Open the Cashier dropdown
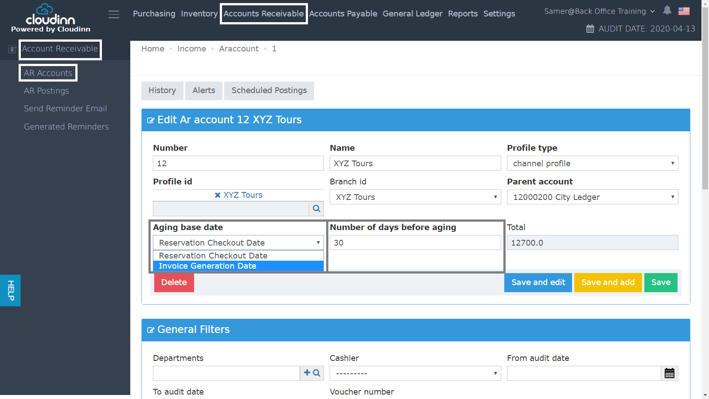The height and width of the screenshot is (399, 709). [415, 373]
